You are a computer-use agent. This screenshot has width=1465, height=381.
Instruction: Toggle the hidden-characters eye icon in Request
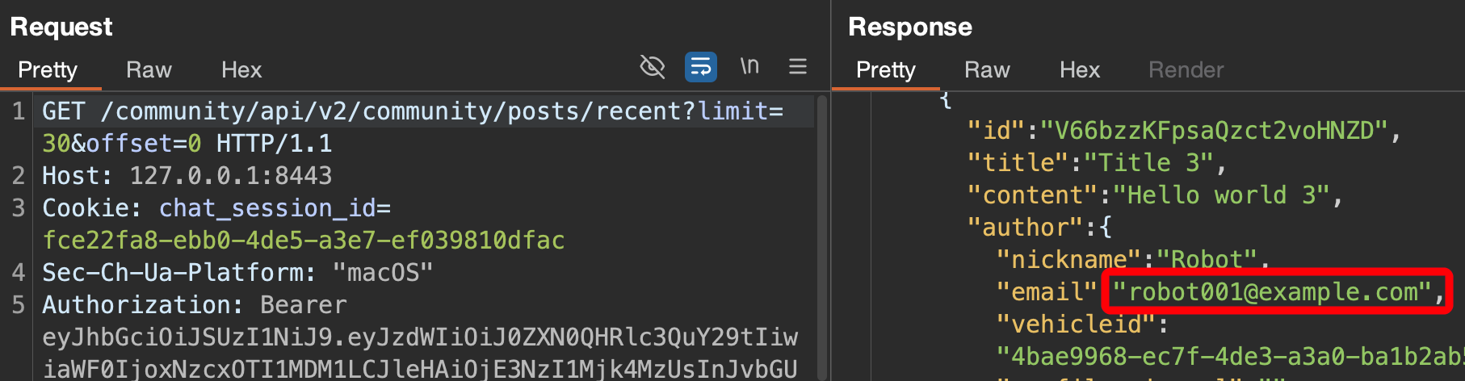point(652,67)
